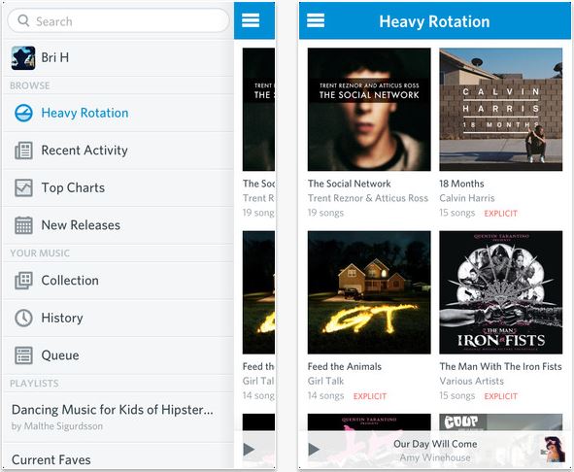This screenshot has height=472, width=574.
Task: Click the 18 Months album title
Action: [x=461, y=184]
